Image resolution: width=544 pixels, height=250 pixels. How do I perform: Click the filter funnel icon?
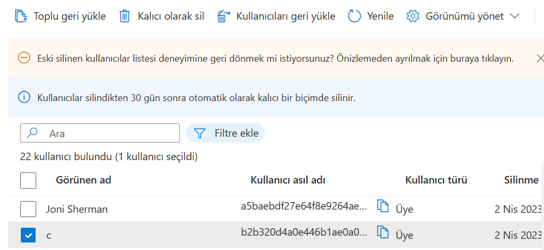(200, 133)
